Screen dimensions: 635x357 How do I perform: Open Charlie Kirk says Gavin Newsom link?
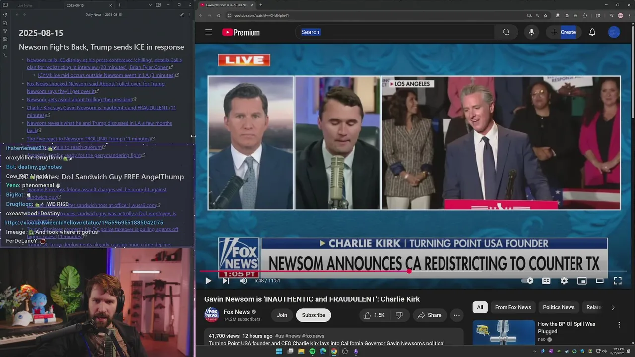(x=101, y=111)
